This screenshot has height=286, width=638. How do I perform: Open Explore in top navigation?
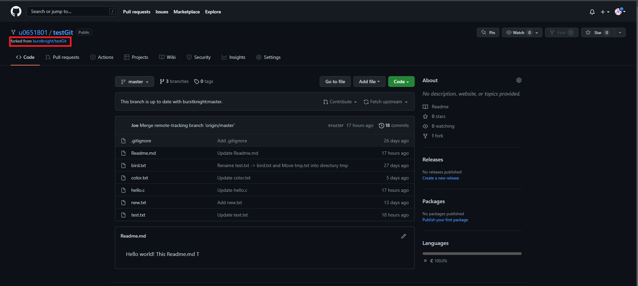213,12
